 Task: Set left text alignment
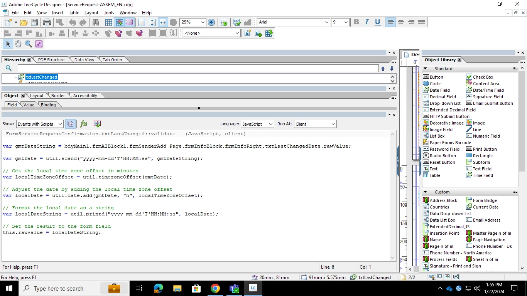390,22
